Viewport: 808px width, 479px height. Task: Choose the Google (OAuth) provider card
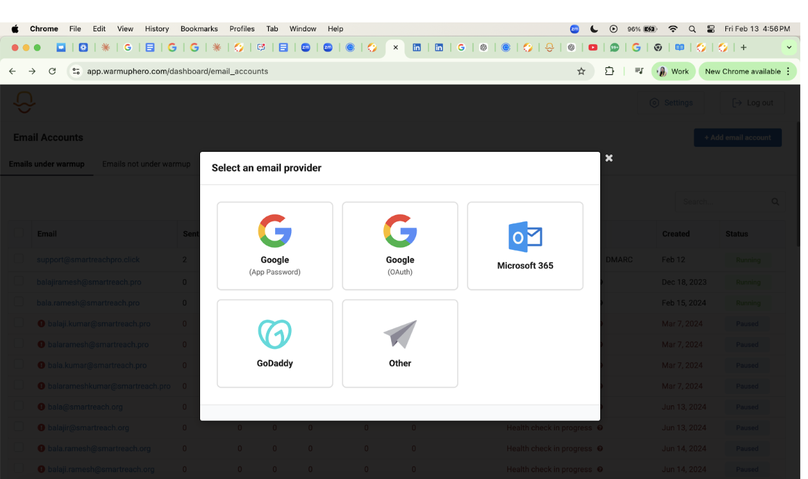[400, 246]
